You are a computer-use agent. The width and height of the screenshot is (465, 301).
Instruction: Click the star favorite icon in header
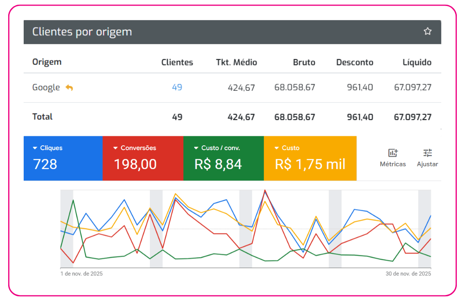[x=427, y=31]
